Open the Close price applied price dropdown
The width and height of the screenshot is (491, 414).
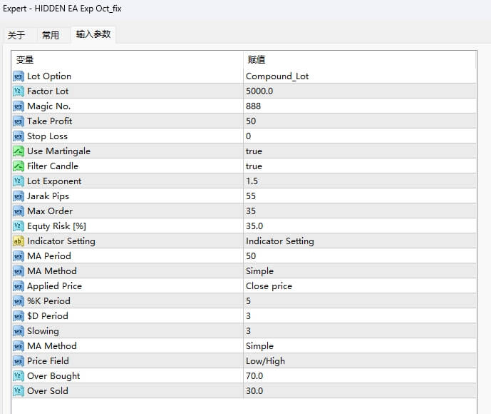[x=269, y=286]
